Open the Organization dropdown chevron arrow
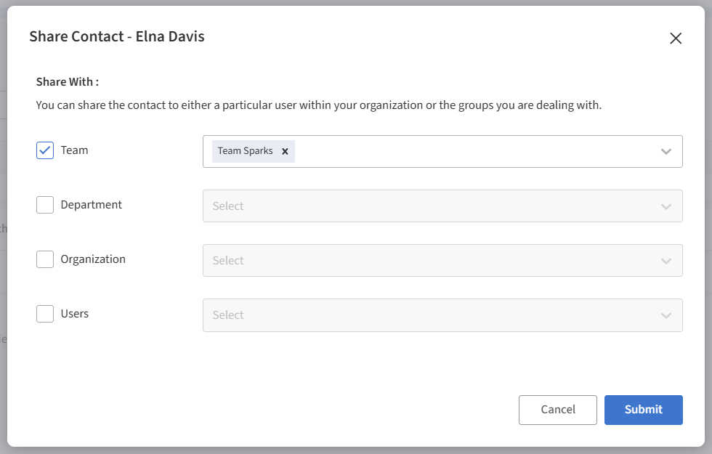The width and height of the screenshot is (712, 454). (x=666, y=261)
